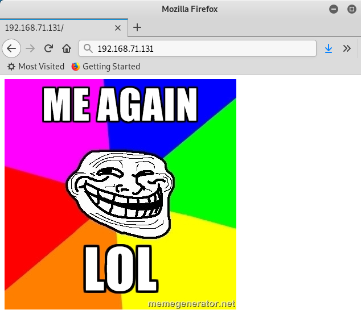Close the 192.168.71.131/ tab
Viewport: 361px width, 326px height.
point(118,28)
